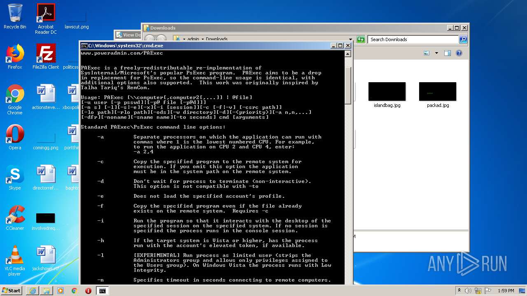Click 'admin' breadcrumb in Downloads address bar
Viewport: 527px width, 296px height.
click(x=193, y=39)
